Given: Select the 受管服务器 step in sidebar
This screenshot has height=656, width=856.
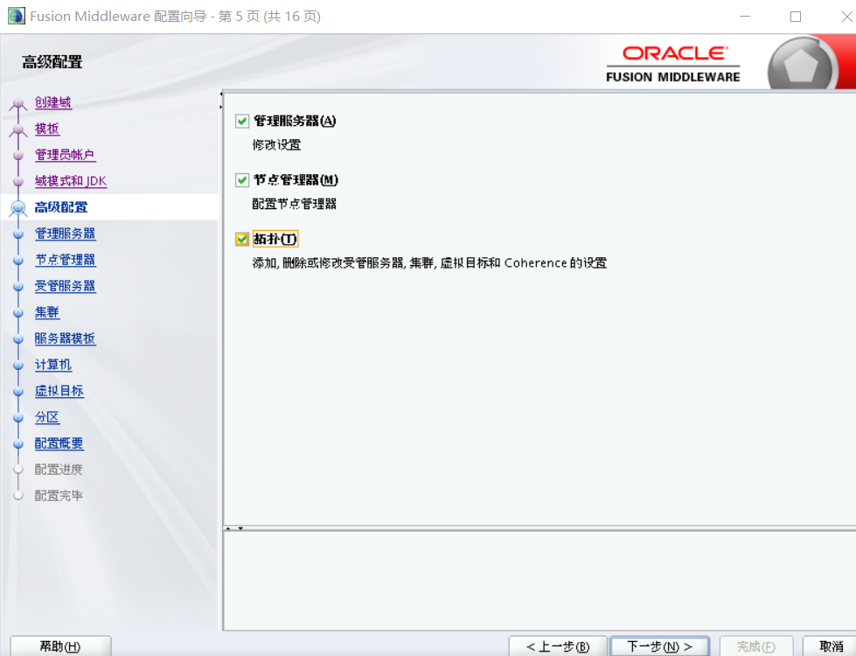Looking at the screenshot, I should point(66,286).
